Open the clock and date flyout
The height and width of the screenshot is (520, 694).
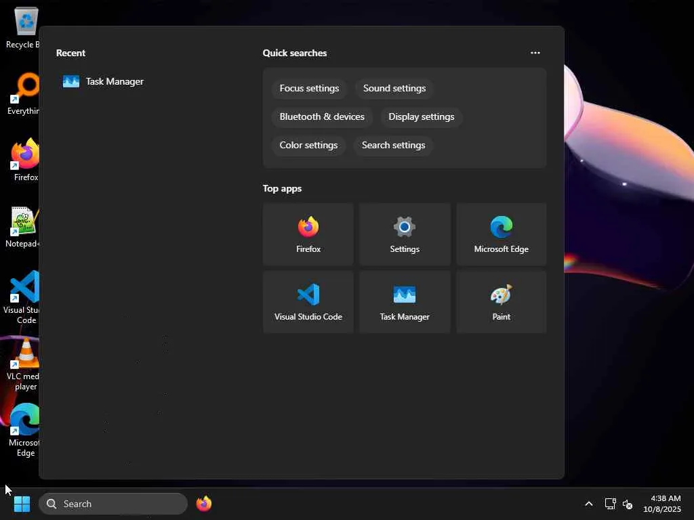coord(662,504)
